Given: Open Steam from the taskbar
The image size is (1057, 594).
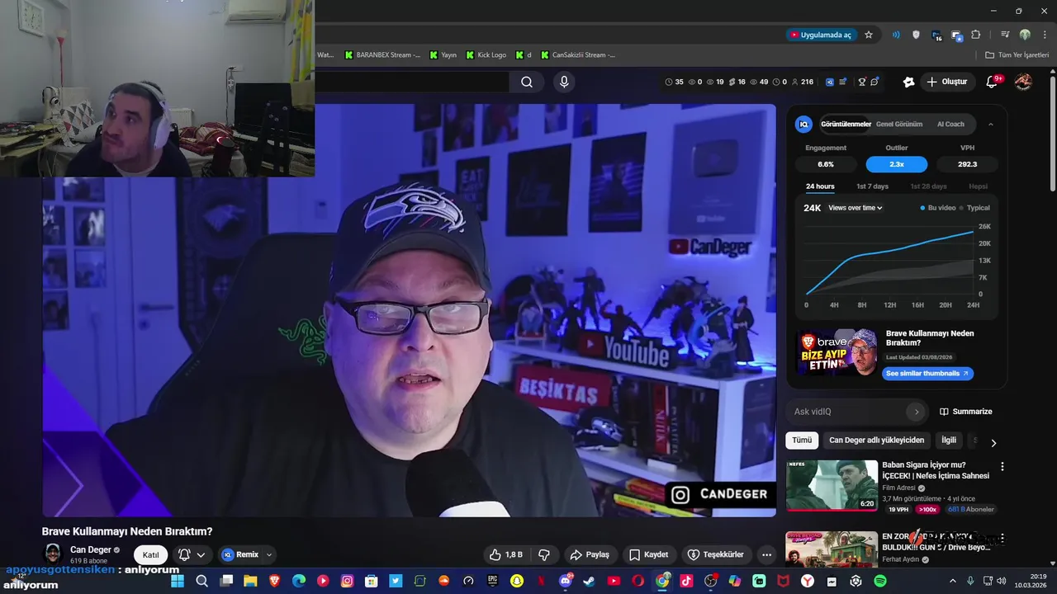Looking at the screenshot, I should (x=589, y=581).
